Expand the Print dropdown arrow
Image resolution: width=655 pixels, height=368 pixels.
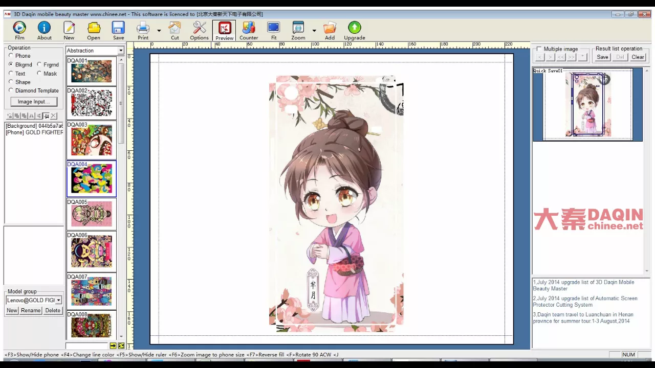coord(159,31)
